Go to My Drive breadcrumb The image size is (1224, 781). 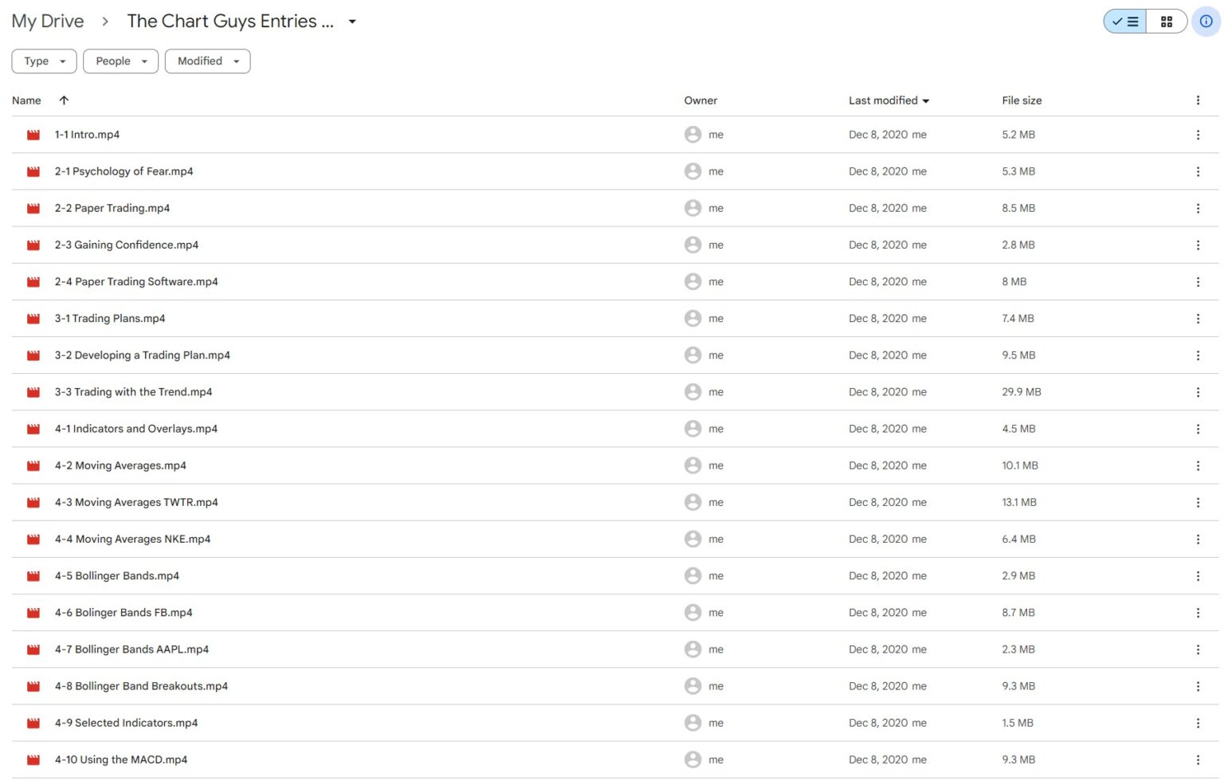point(47,22)
